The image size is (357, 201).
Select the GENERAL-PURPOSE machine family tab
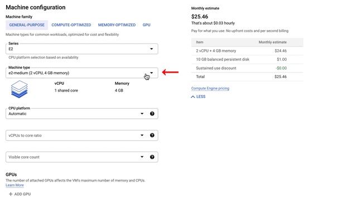coord(27,25)
